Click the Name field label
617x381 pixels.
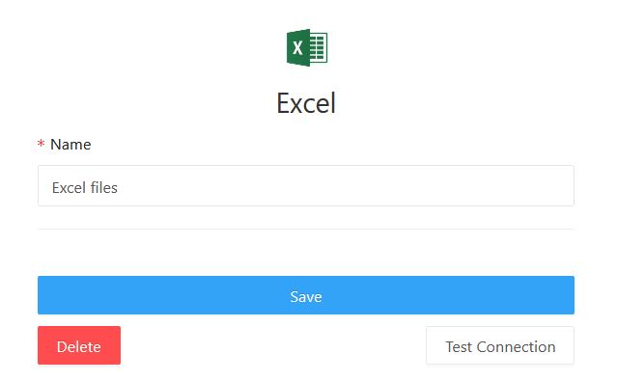click(x=70, y=145)
